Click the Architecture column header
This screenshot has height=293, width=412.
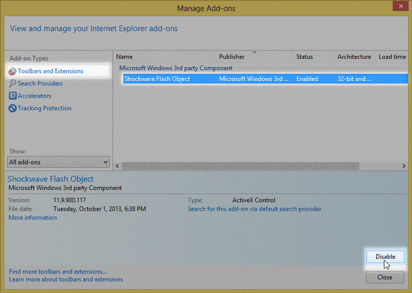point(354,57)
